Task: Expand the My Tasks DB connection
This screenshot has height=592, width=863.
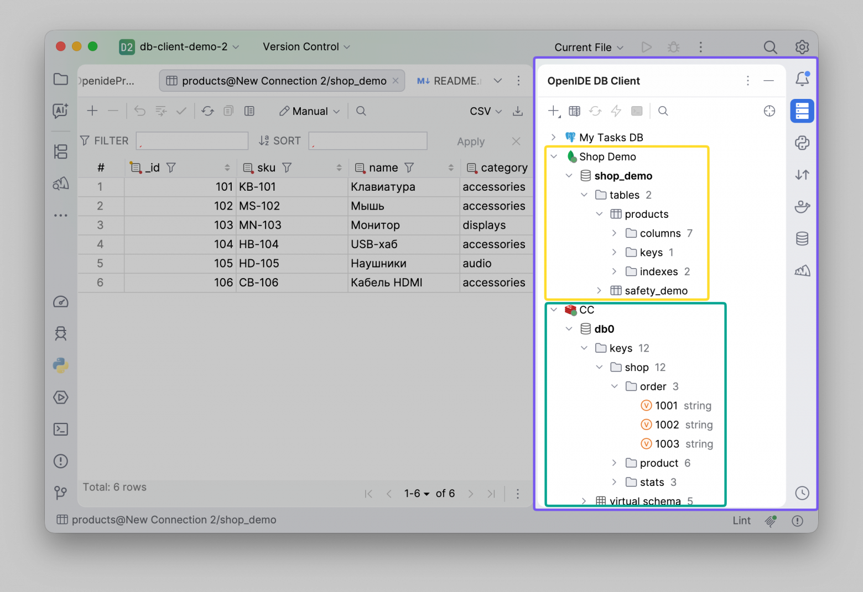Action: pyautogui.click(x=554, y=137)
